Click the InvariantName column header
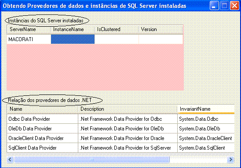The height and width of the screenshot is (168, 241). coord(206,109)
